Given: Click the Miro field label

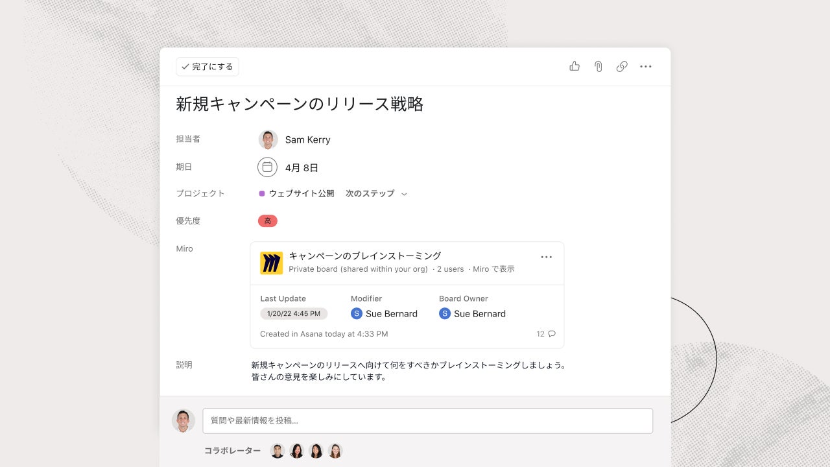Looking at the screenshot, I should (185, 248).
